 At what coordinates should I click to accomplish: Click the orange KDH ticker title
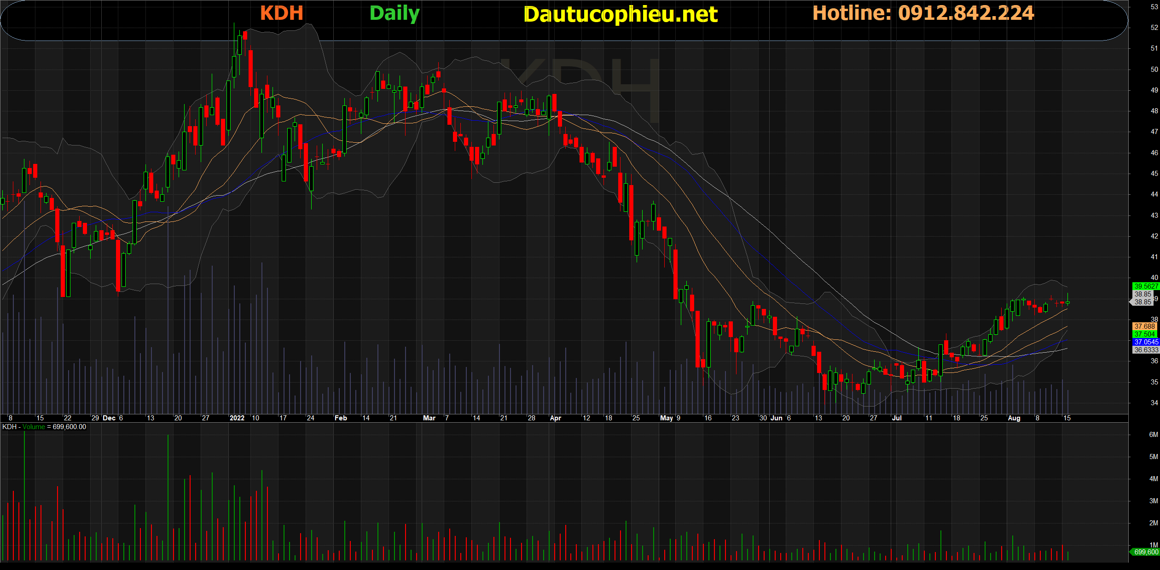click(281, 13)
